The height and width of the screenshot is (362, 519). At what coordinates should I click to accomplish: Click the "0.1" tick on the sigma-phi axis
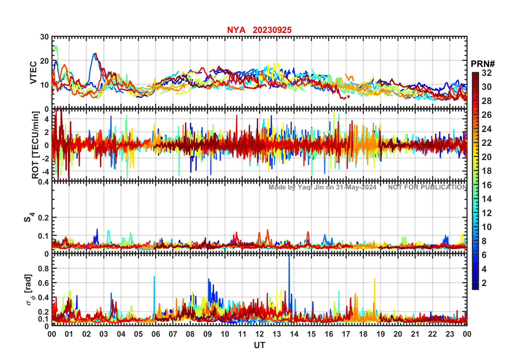pos(44,319)
